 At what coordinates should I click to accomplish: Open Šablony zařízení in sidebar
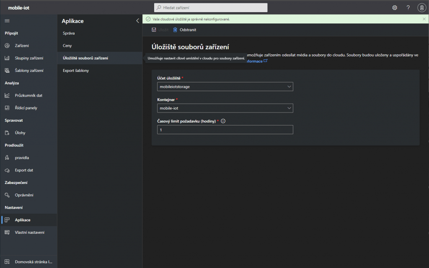coord(29,70)
